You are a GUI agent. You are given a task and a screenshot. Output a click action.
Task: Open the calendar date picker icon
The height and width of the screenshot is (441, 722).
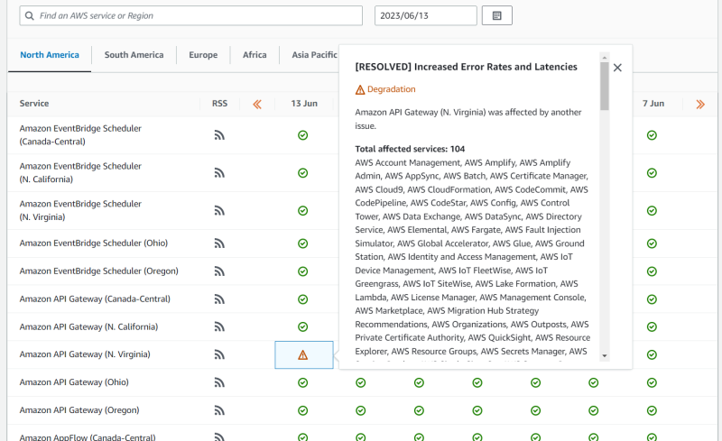(x=497, y=15)
